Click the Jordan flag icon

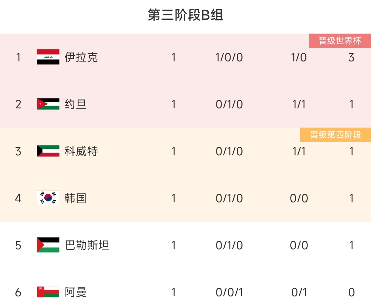click(48, 104)
